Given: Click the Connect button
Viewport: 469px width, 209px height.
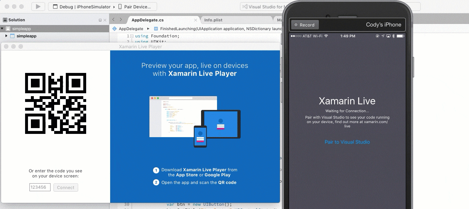Looking at the screenshot, I should click(x=66, y=187).
